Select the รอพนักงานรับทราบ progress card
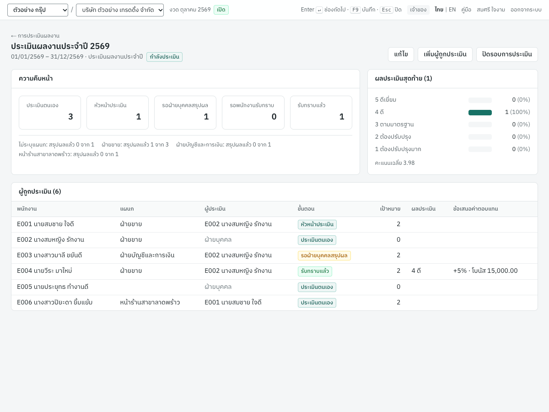Image resolution: width=549 pixels, height=412 pixels. click(x=253, y=113)
